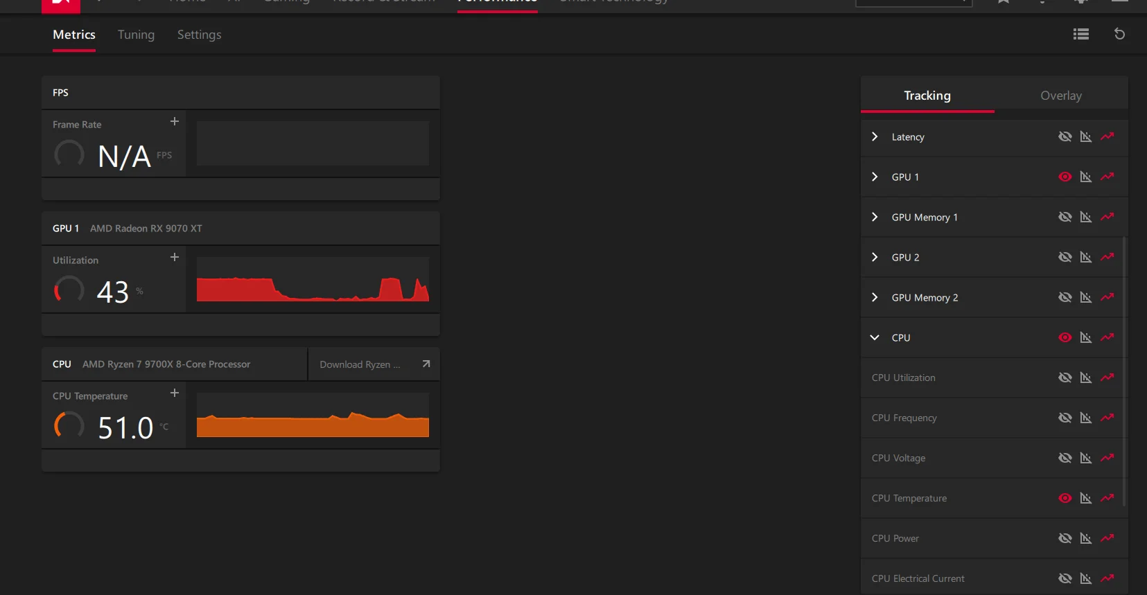Click the ruler chart icon for CPU Frequency
This screenshot has width=1147, height=595.
pyautogui.click(x=1086, y=418)
